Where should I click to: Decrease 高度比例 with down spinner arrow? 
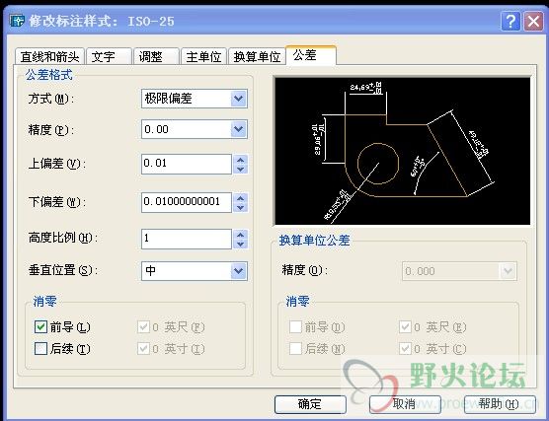pyautogui.click(x=241, y=245)
